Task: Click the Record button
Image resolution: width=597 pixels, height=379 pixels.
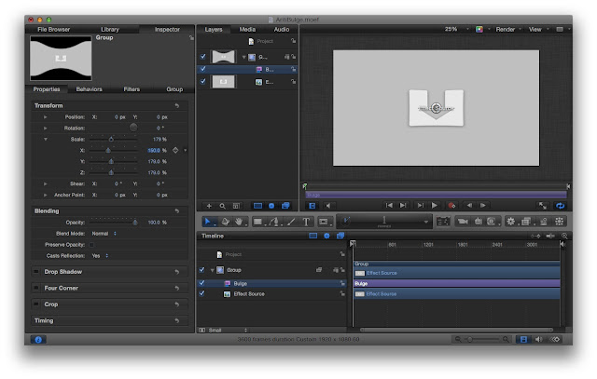Action: pyautogui.click(x=451, y=206)
